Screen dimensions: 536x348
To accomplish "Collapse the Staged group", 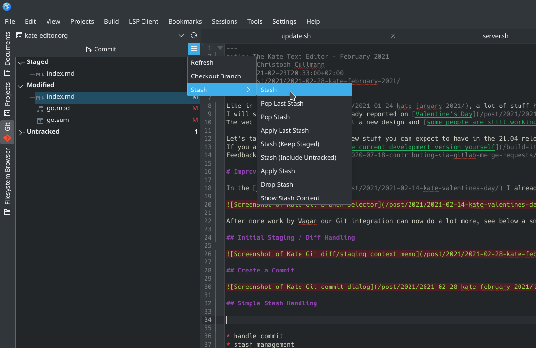I will click(20, 62).
